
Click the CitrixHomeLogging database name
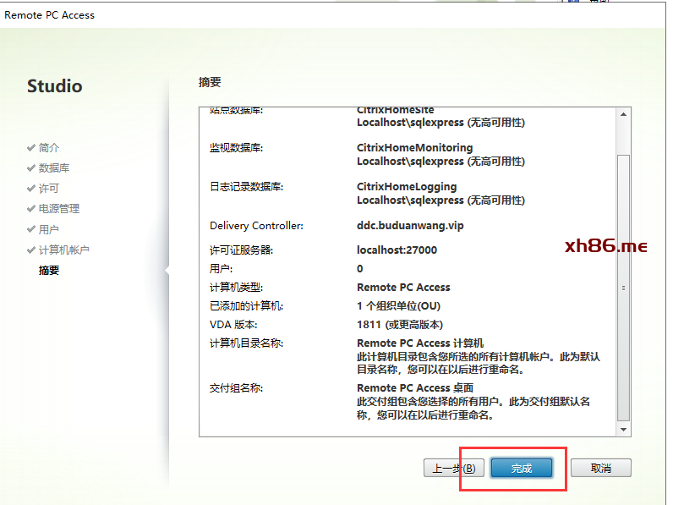click(x=407, y=187)
